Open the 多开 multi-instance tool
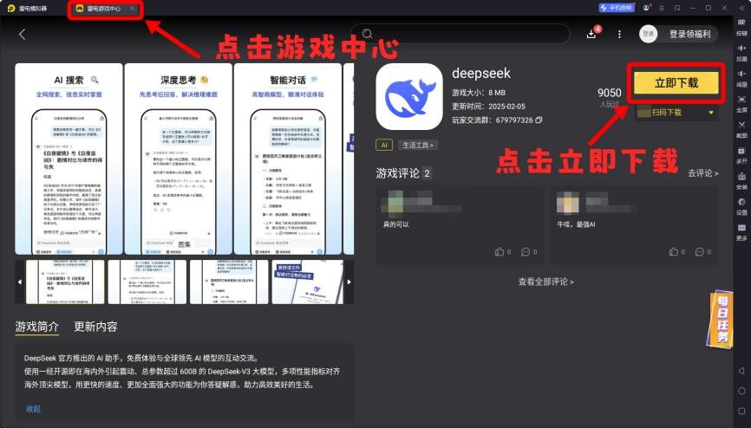Image resolution: width=751 pixels, height=428 pixels. (x=741, y=151)
